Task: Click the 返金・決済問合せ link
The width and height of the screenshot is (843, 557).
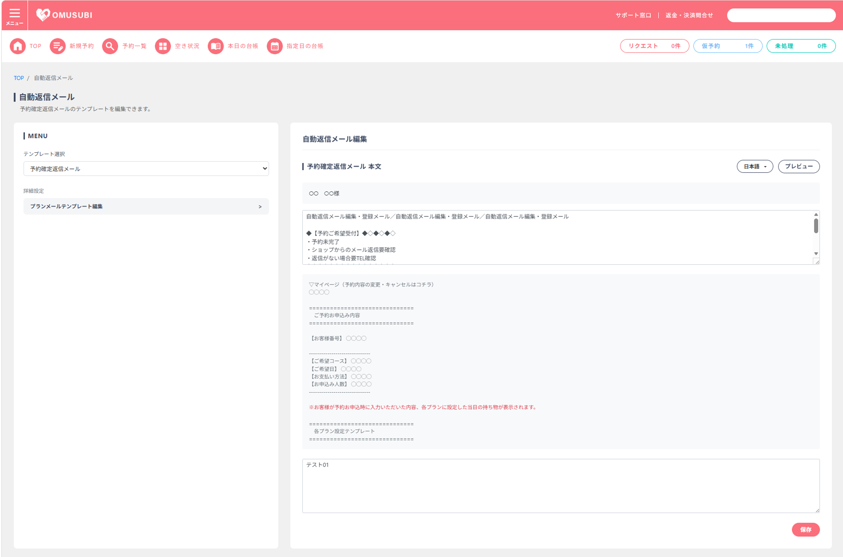Action: click(689, 16)
